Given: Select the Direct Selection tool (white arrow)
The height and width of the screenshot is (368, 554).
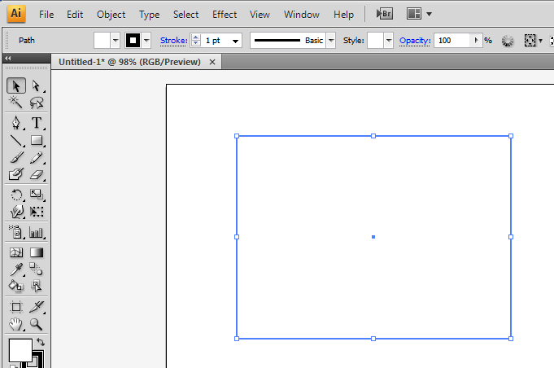Looking at the screenshot, I should click(36, 86).
